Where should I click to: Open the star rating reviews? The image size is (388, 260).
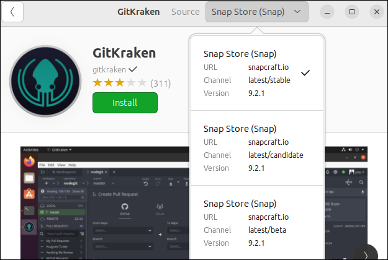(x=120, y=83)
